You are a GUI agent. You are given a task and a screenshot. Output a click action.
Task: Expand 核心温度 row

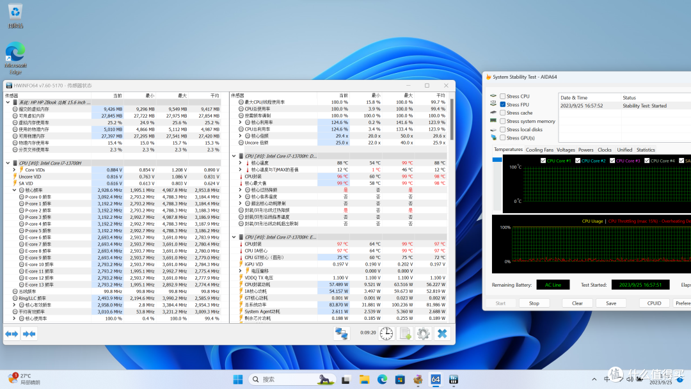tap(241, 163)
